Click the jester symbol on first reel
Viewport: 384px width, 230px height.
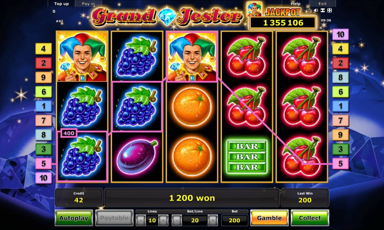pos(82,56)
